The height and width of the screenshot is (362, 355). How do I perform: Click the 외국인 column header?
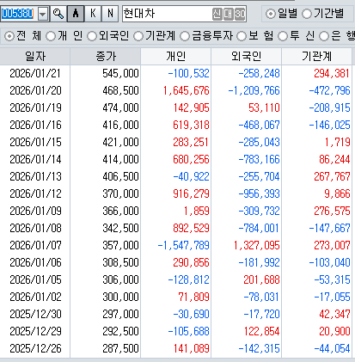click(247, 57)
